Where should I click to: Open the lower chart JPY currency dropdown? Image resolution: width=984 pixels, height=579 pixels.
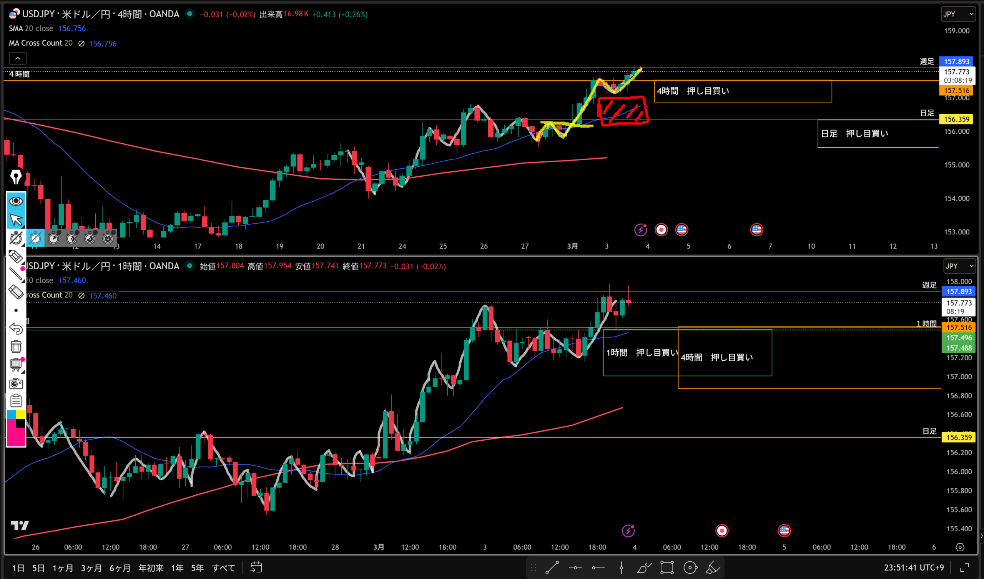(959, 266)
